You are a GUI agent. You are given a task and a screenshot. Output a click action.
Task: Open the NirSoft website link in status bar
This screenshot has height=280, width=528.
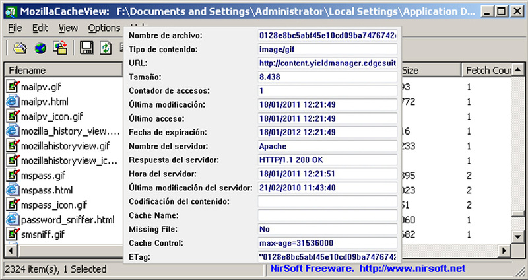412,269
